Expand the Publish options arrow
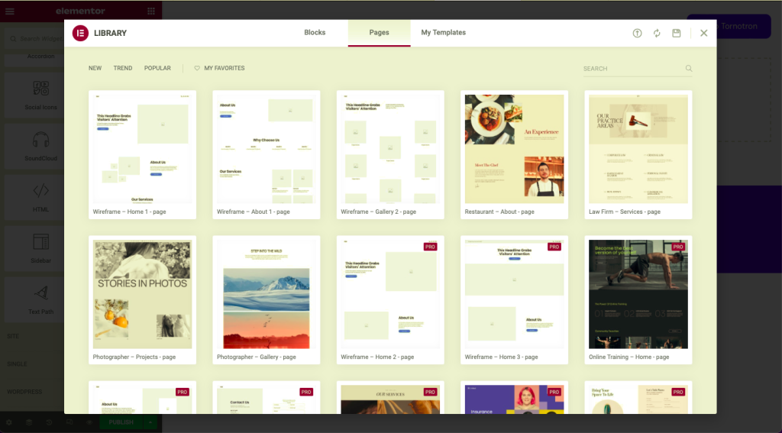This screenshot has height=433, width=782. (150, 422)
